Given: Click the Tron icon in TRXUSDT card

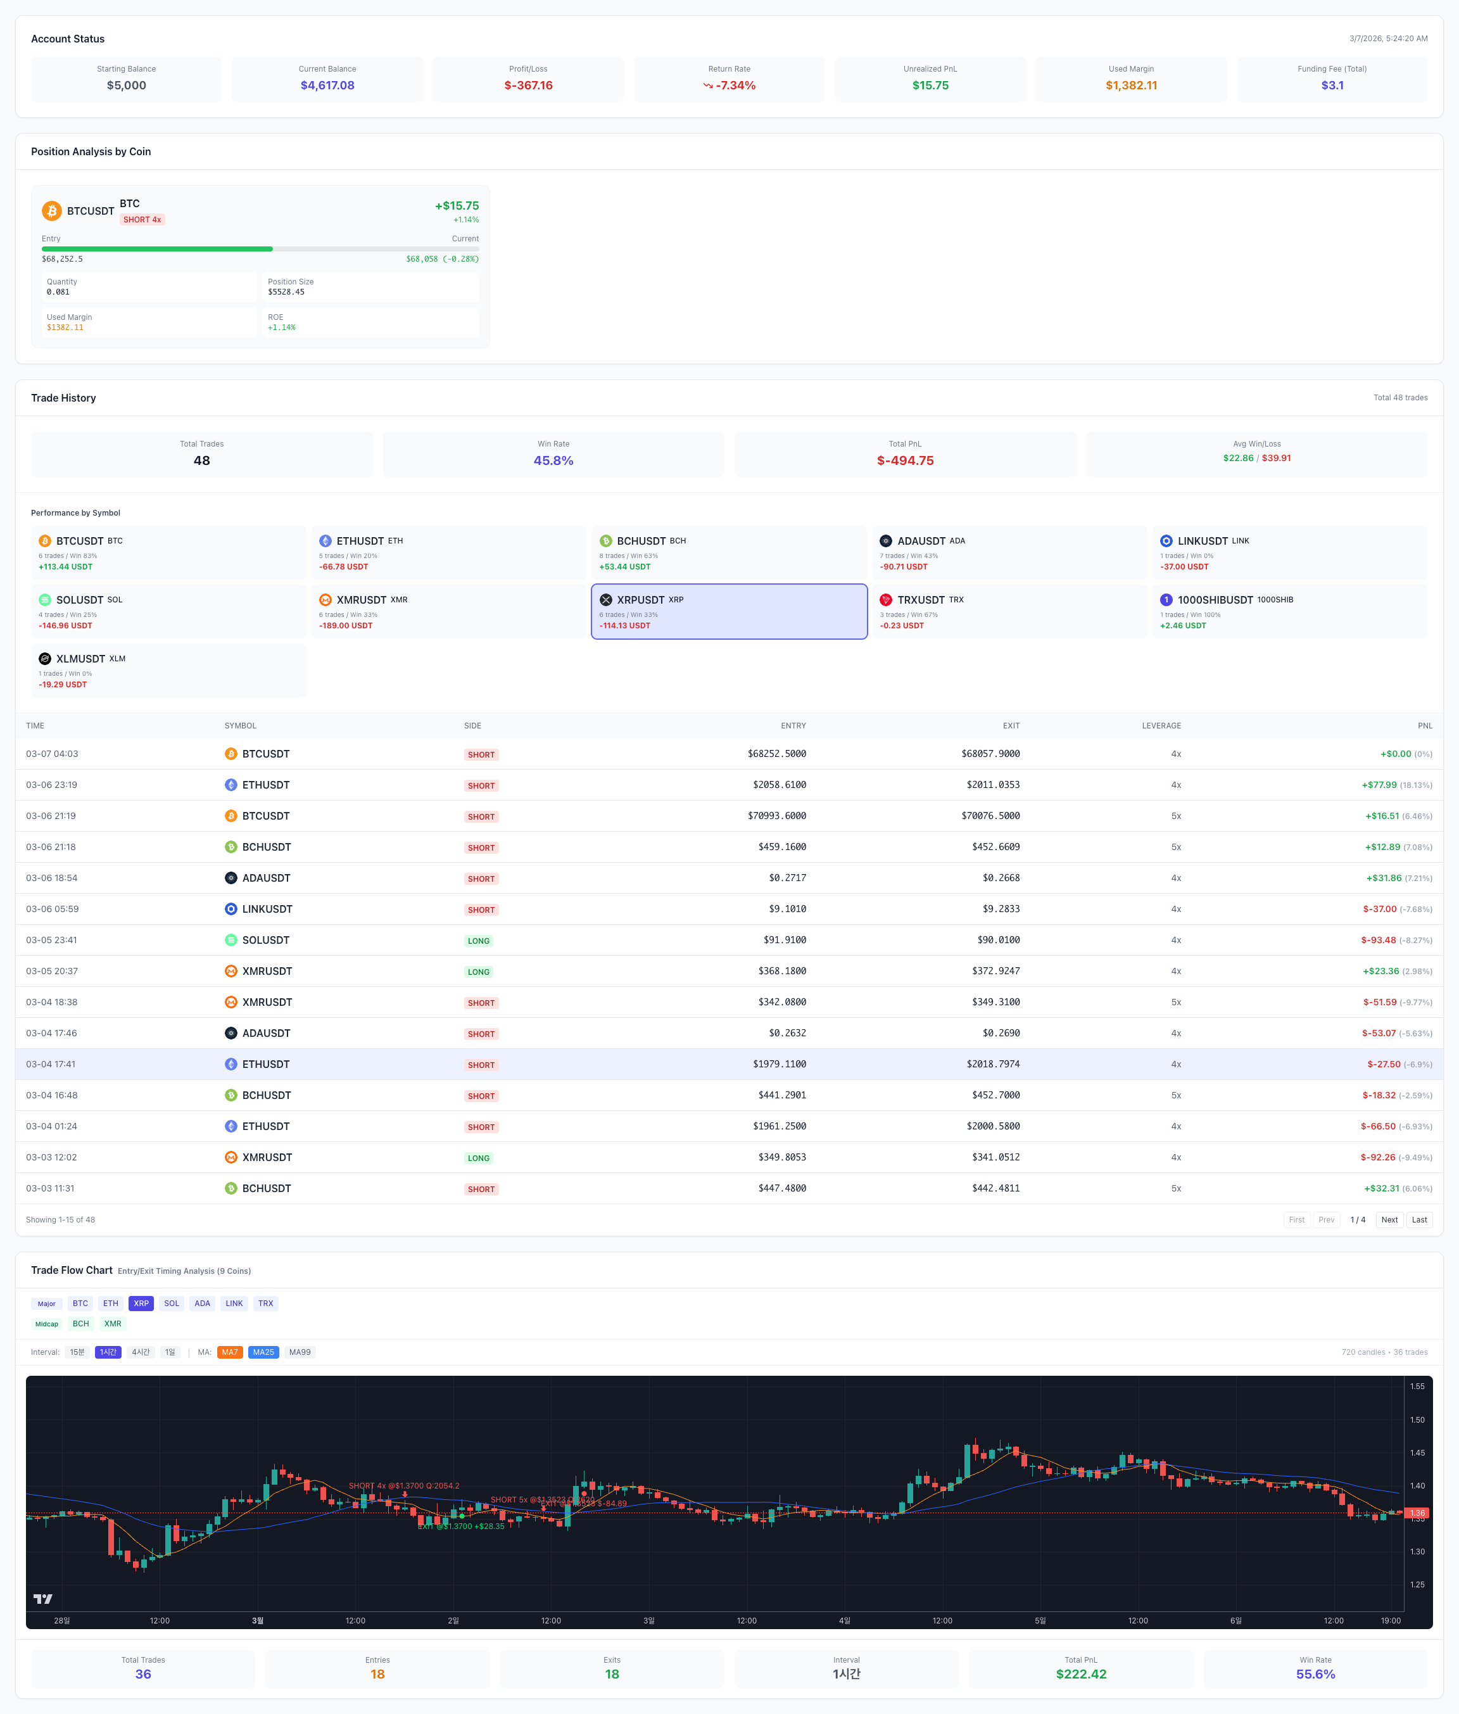Looking at the screenshot, I should (x=886, y=600).
